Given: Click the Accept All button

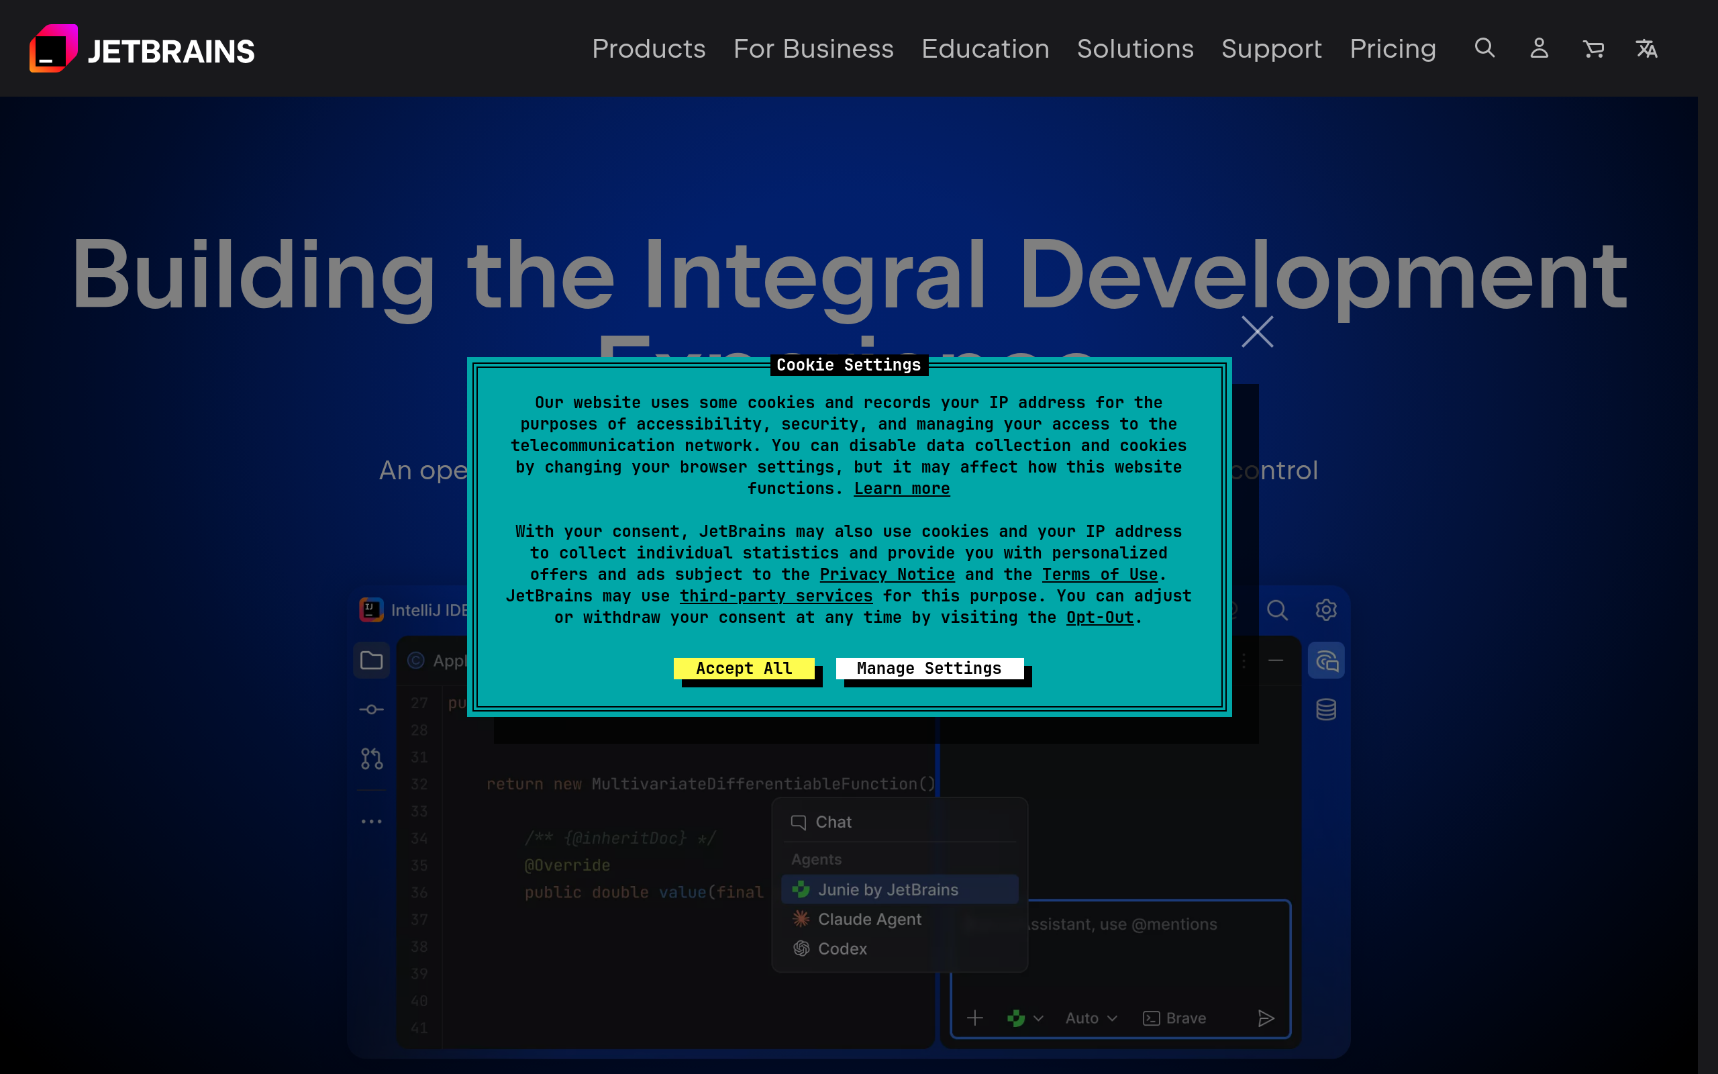Looking at the screenshot, I should pos(744,669).
